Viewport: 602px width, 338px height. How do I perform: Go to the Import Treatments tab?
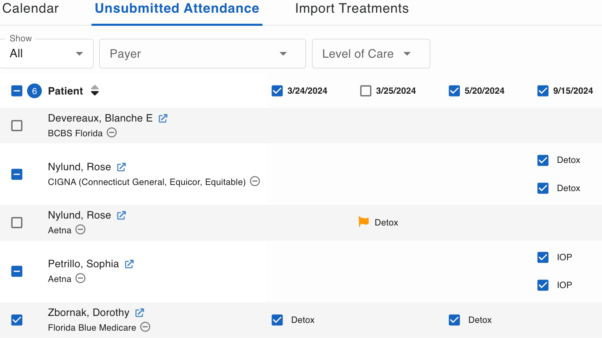[351, 9]
